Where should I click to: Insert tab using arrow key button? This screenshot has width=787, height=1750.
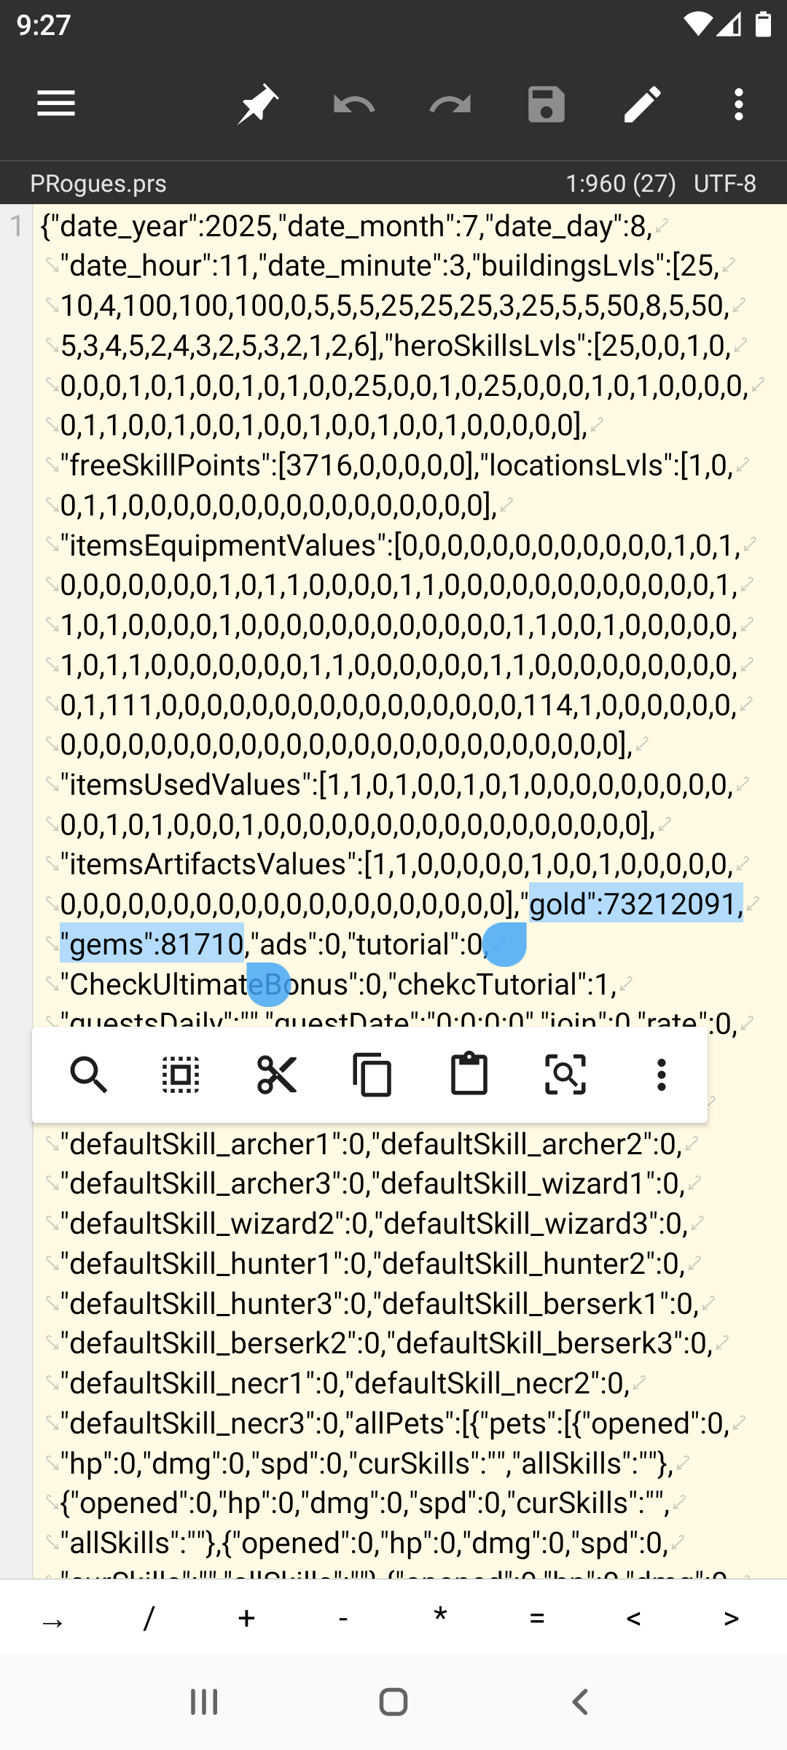(x=52, y=1619)
